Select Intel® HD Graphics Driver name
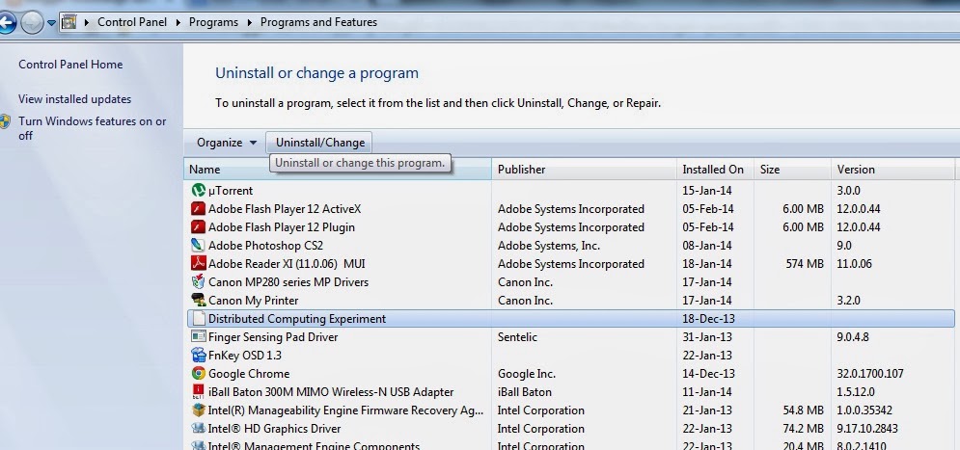 click(274, 429)
